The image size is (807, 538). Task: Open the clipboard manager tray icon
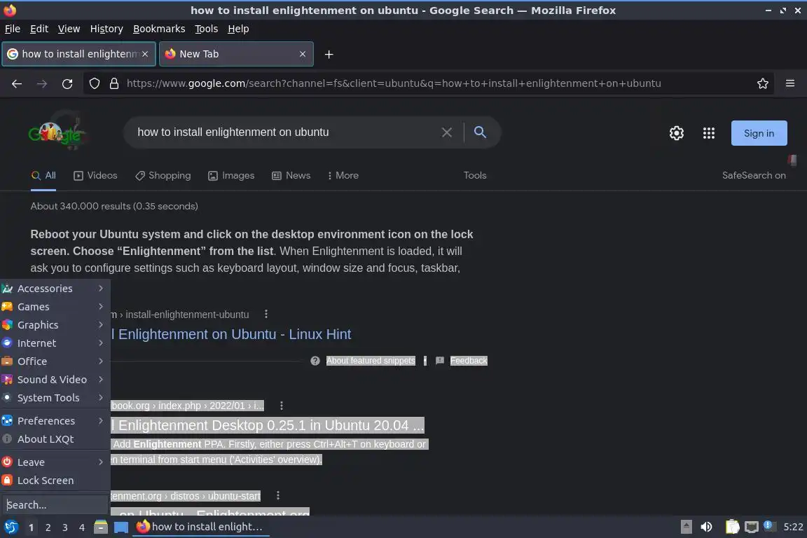point(732,527)
